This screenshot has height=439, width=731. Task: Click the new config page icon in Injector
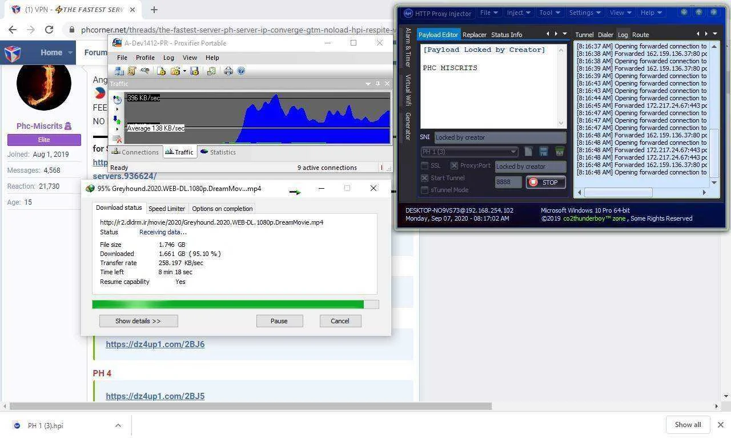(528, 152)
